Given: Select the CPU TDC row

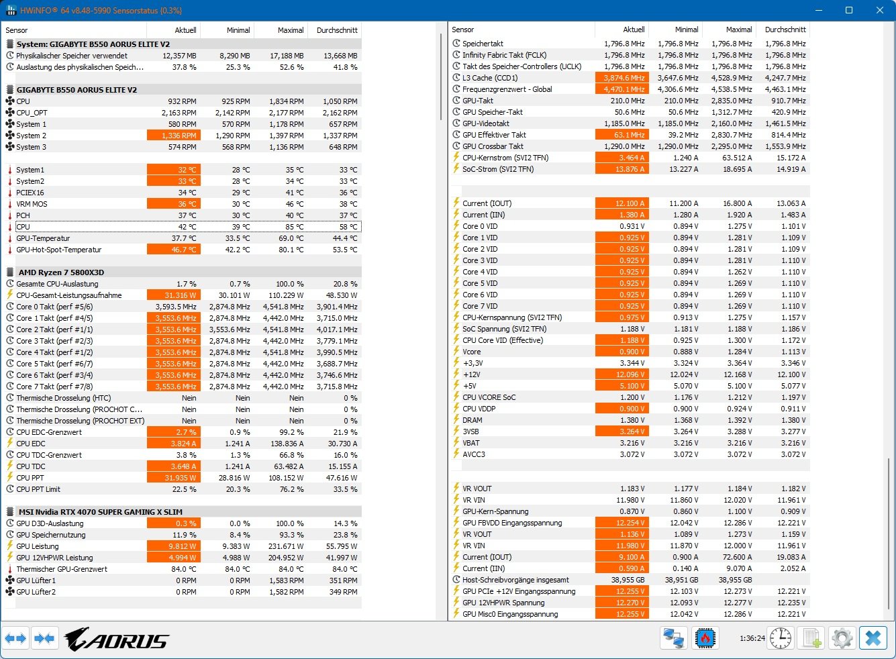Looking at the screenshot, I should tap(183, 466).
